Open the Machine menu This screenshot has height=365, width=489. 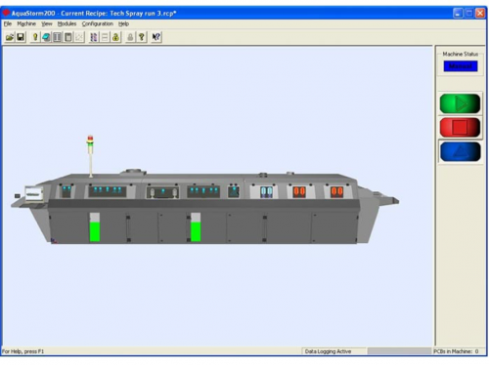coord(26,23)
